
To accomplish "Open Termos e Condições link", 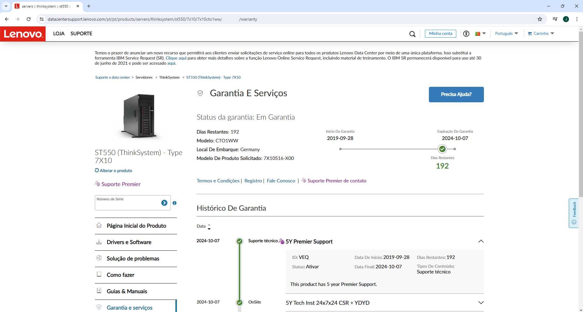I will [218, 181].
